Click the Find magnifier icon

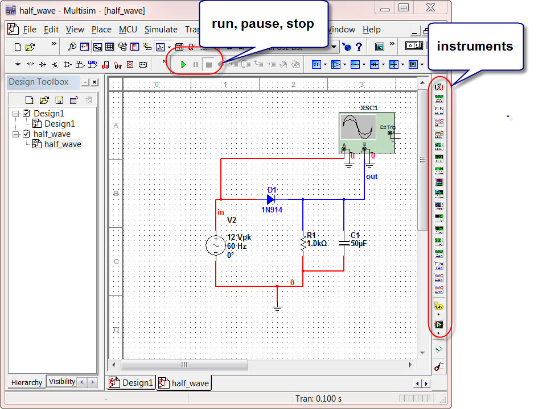click(x=72, y=47)
